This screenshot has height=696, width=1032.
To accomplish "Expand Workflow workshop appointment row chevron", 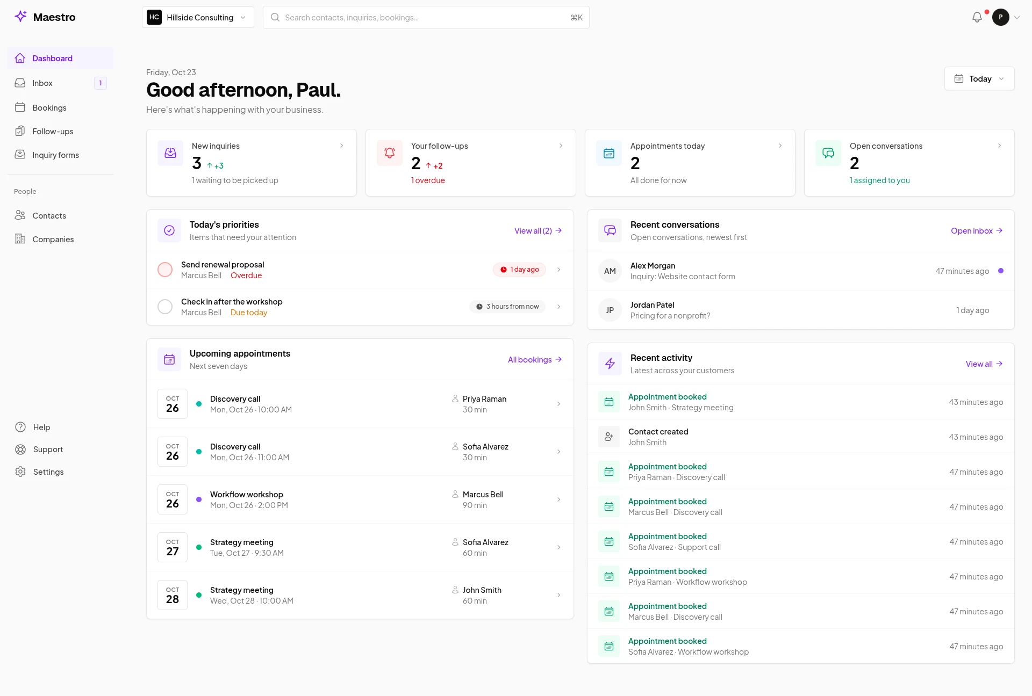I will point(559,499).
